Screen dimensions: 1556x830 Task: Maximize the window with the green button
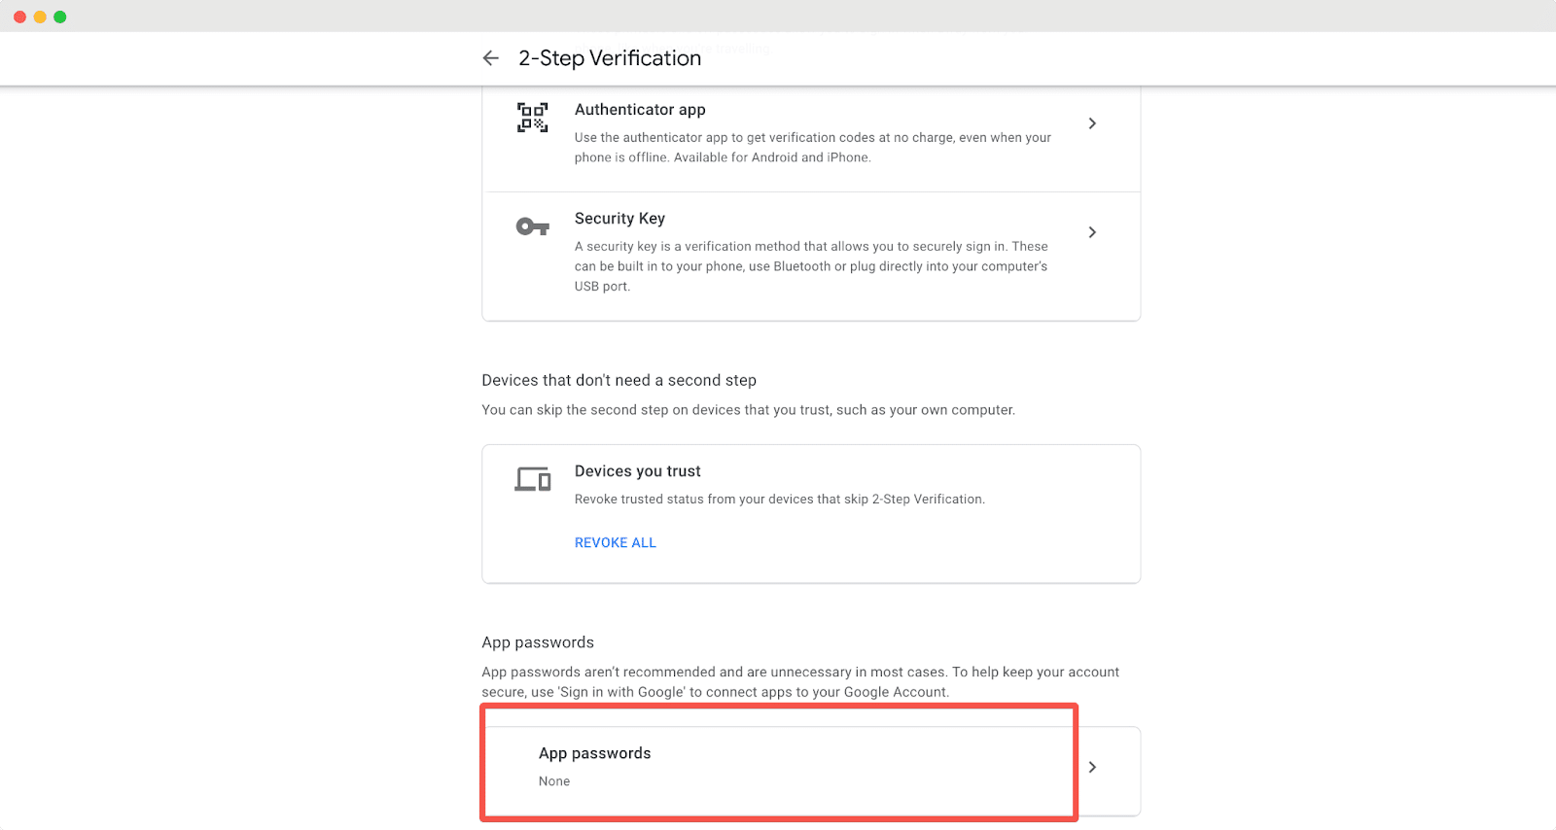coord(60,17)
